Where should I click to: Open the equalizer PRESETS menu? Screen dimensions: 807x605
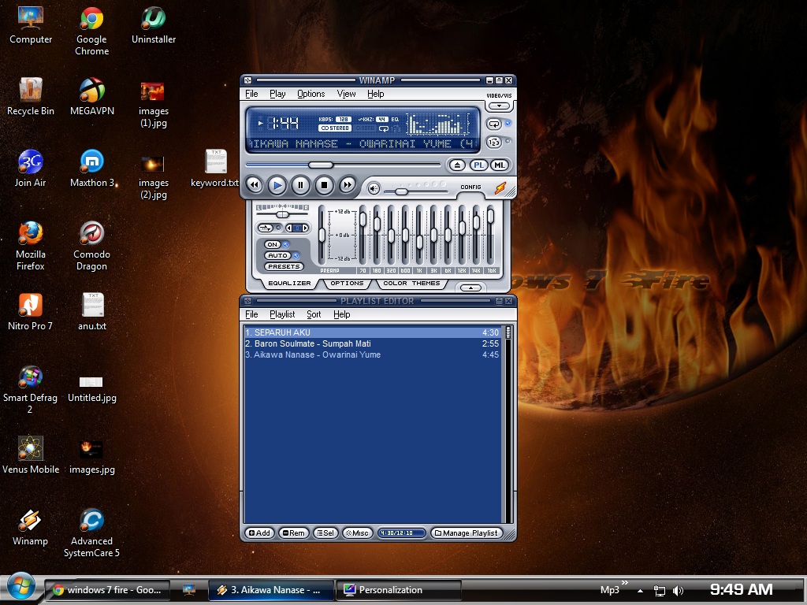point(284,266)
